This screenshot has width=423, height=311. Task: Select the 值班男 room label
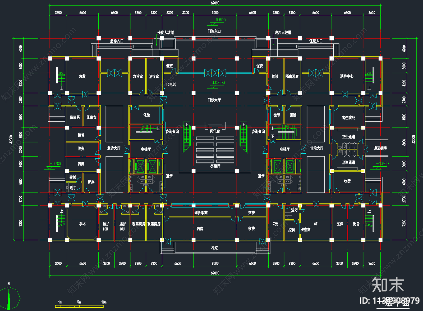[x=75, y=117]
